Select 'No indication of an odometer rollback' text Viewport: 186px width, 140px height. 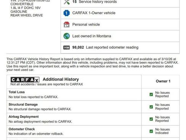[36, 134]
